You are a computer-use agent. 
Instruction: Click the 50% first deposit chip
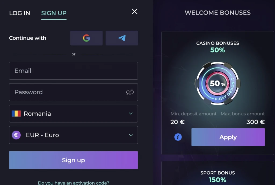tap(218, 83)
